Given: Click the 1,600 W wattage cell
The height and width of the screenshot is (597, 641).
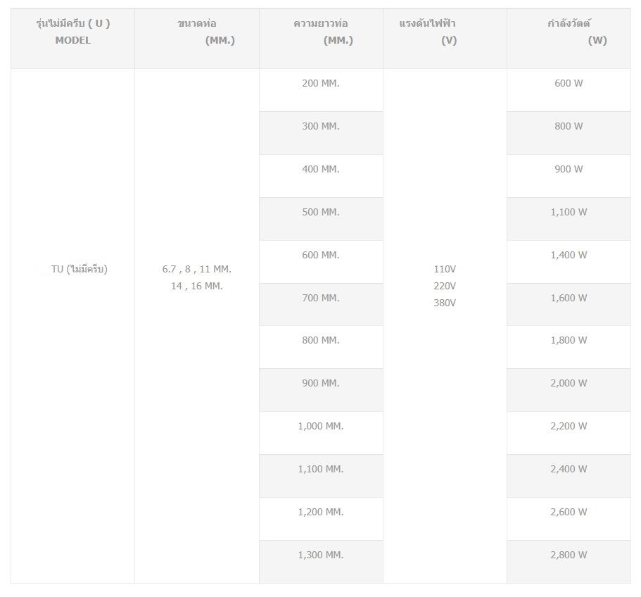Looking at the screenshot, I should [569, 305].
